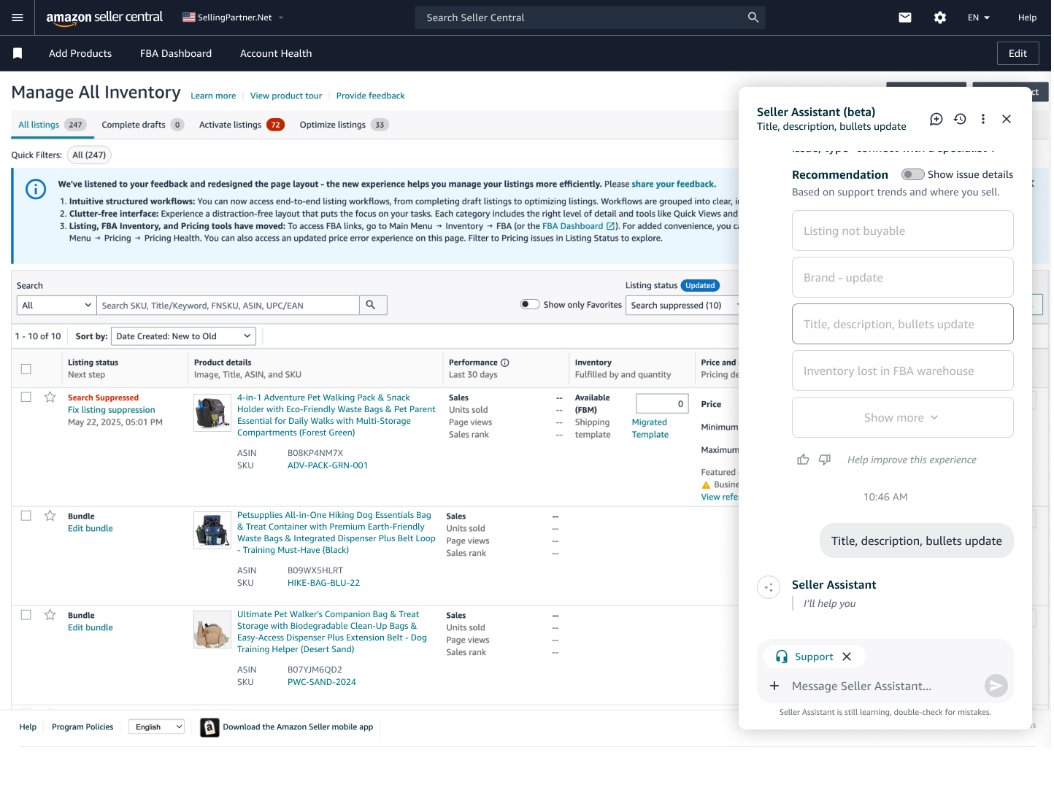
Task: Open the Optimize listings tab
Action: pyautogui.click(x=333, y=125)
